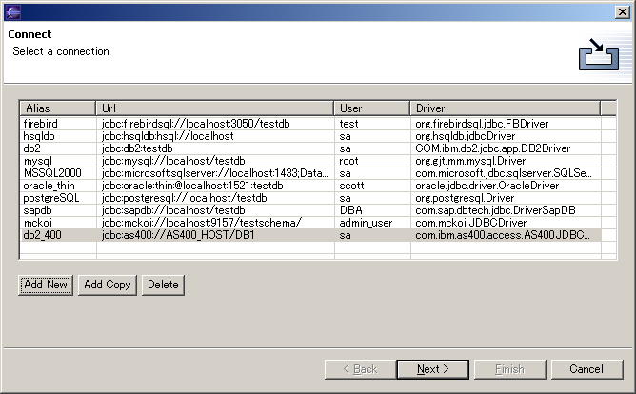Select the hsqldb connection alias
The width and height of the screenshot is (636, 394).
[x=39, y=136]
